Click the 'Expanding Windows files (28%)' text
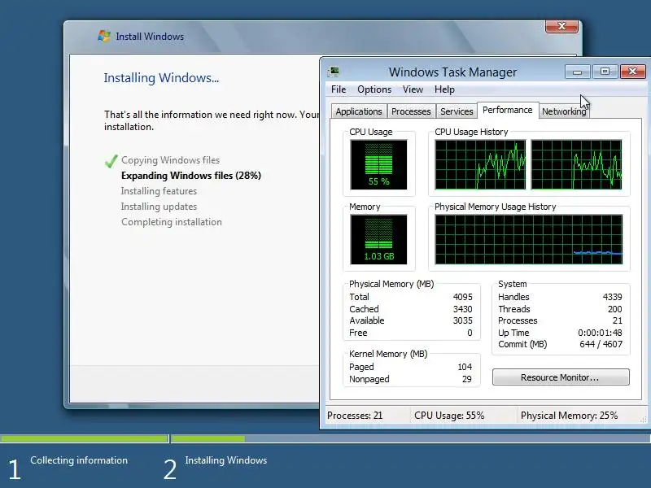Viewport: 651px width, 488px height. 191,176
